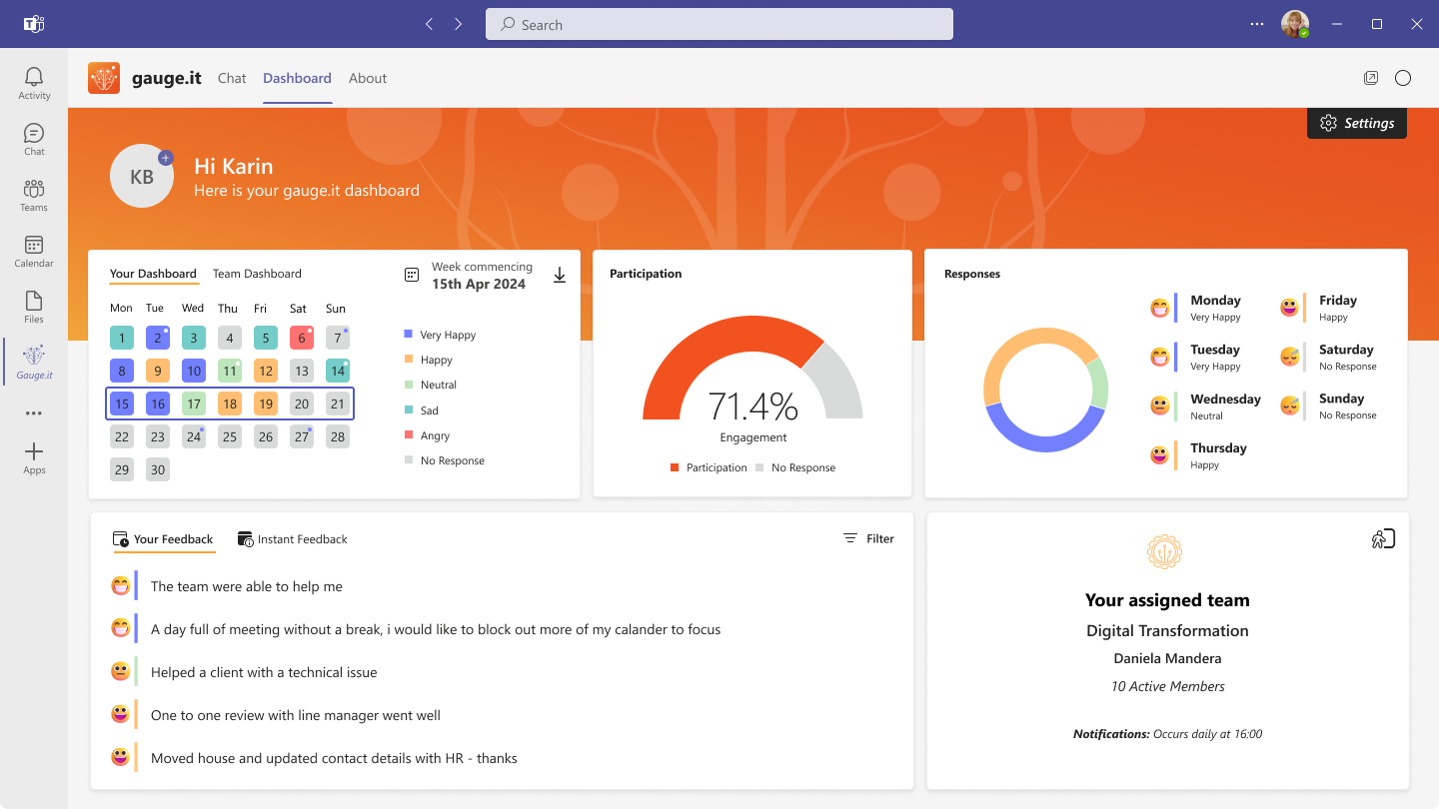The image size is (1439, 809).
Task: Click the Saturday no response emoji
Action: pyautogui.click(x=1290, y=357)
